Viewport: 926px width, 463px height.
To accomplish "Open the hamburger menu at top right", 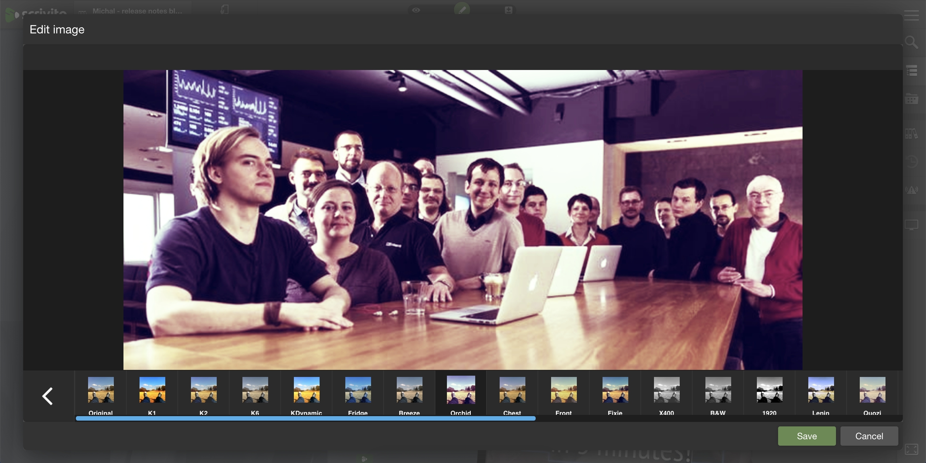I will (x=911, y=15).
